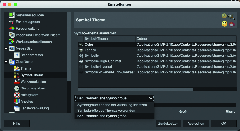Select the Fehlerdiagnose icon

pos(12,22)
